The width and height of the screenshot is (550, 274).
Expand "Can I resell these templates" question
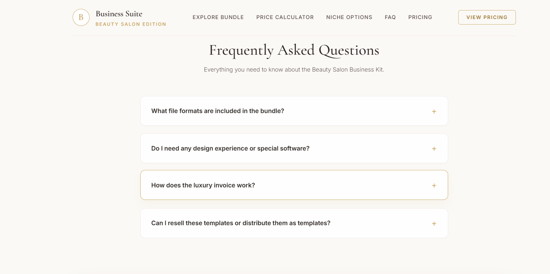294,223
